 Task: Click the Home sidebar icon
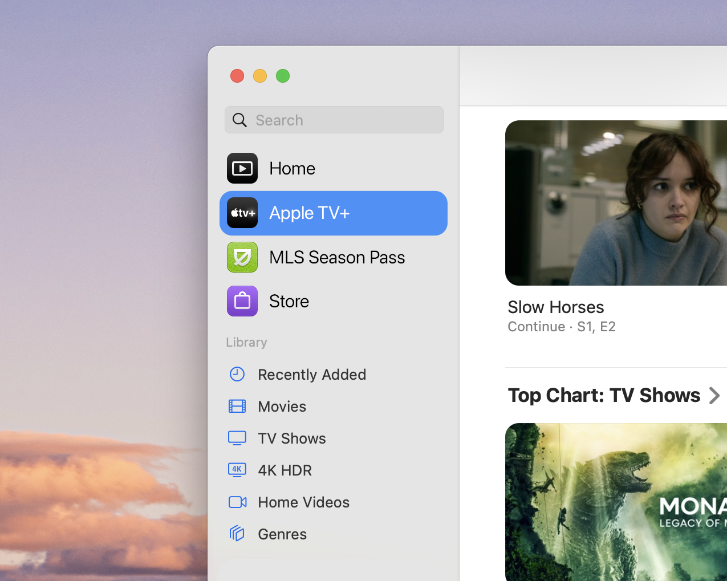point(242,168)
